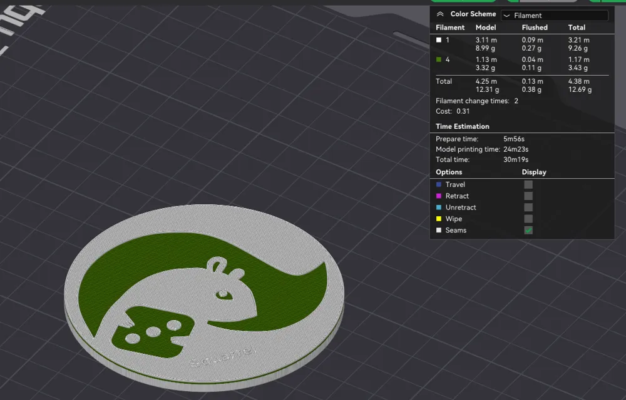Click the yellow Wipe color icon

439,219
